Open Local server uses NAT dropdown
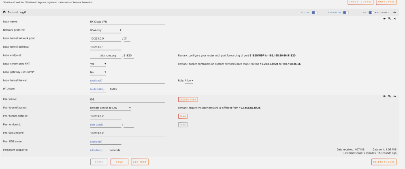The width and height of the screenshot is (405, 169). click(x=98, y=64)
